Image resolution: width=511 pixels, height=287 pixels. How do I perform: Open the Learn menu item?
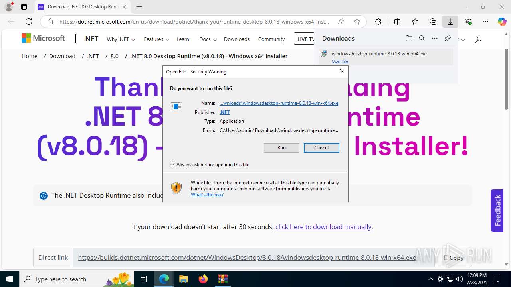(183, 39)
